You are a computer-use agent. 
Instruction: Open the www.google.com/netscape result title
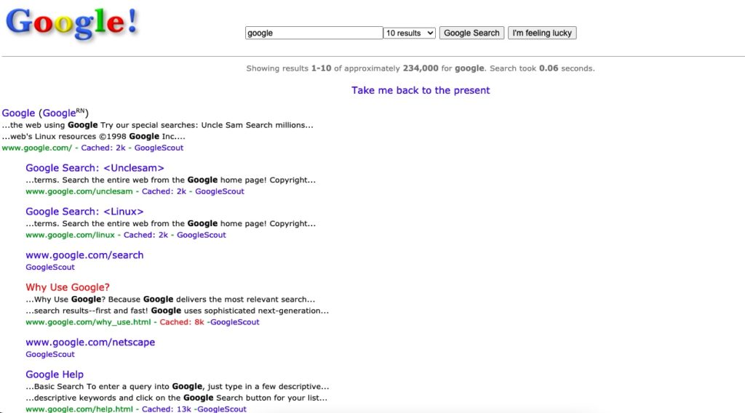tap(90, 342)
